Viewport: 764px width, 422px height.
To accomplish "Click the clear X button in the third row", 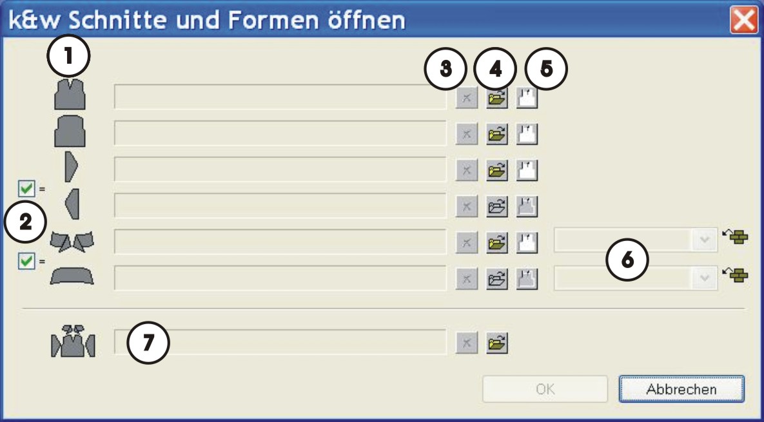I will tap(466, 170).
